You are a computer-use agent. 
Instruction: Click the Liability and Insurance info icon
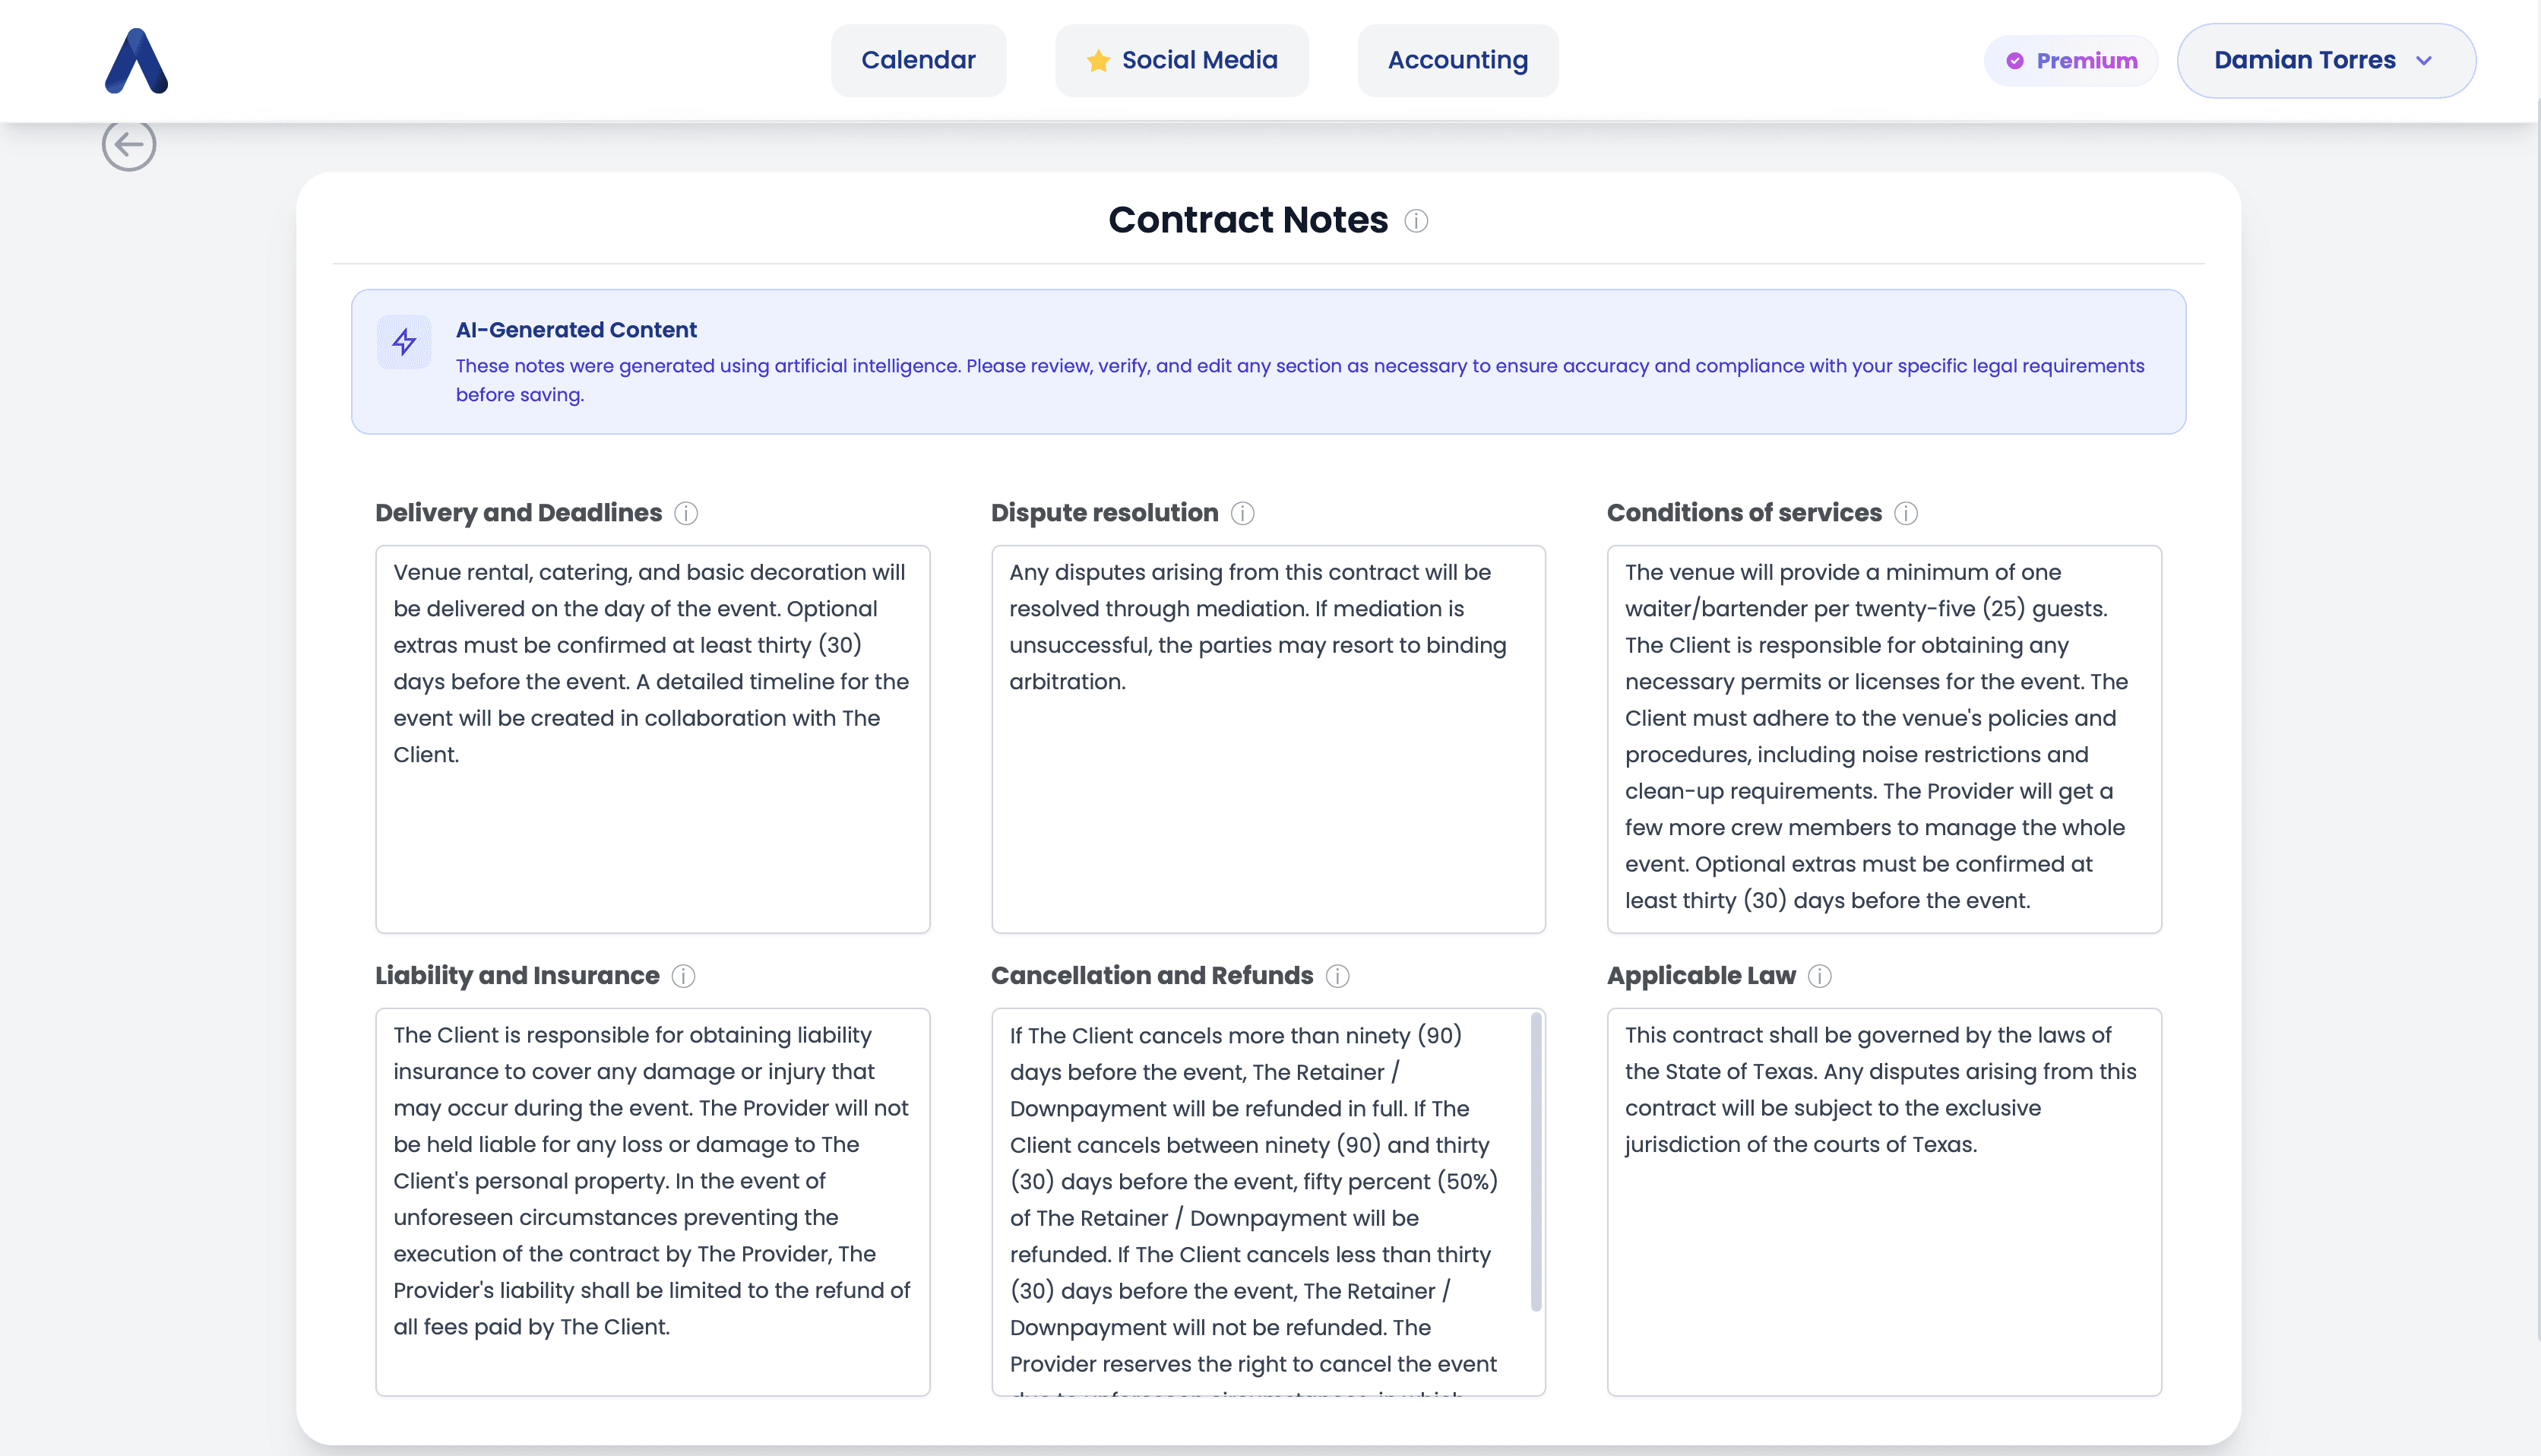[682, 976]
